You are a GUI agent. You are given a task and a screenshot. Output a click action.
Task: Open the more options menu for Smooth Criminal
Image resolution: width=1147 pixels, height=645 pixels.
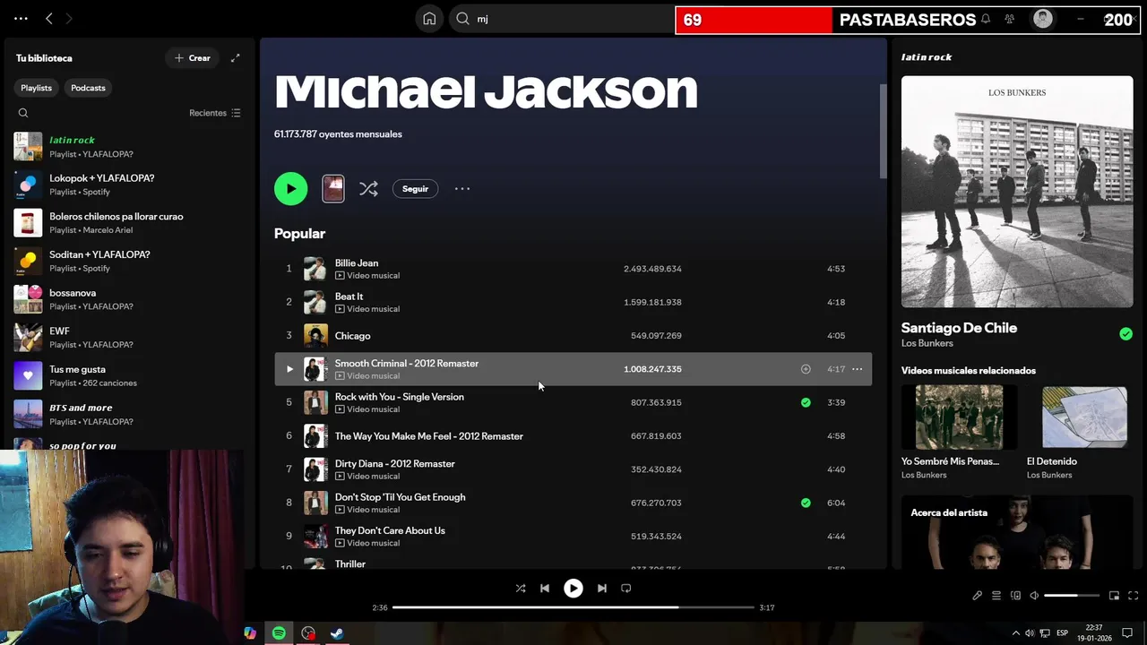point(857,369)
